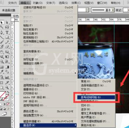This screenshot has width=129, height=128.
Task: Pick the Width tool
Action: (x=2, y=57)
